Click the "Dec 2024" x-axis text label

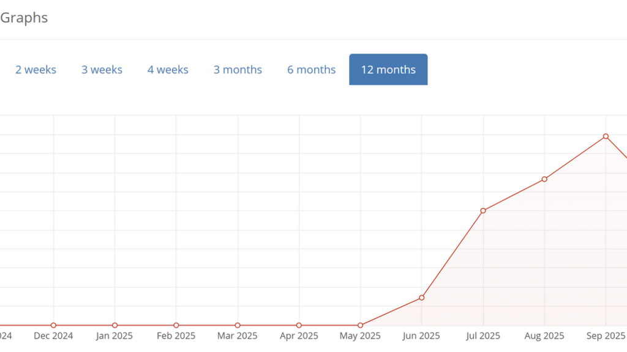pyautogui.click(x=53, y=336)
